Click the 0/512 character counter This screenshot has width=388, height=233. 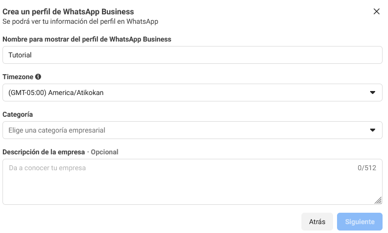(x=367, y=168)
